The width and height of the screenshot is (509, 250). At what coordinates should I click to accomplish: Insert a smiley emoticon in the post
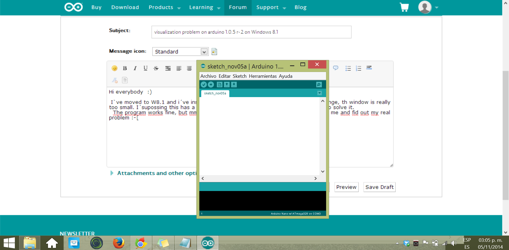[x=115, y=68]
